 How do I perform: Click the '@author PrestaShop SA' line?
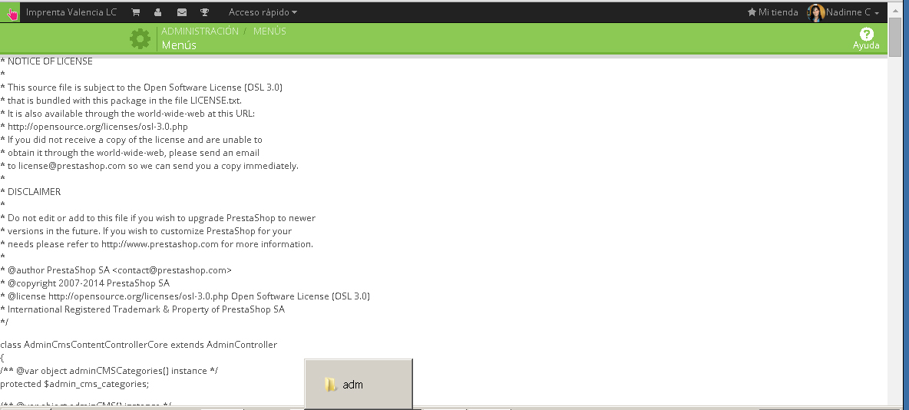(x=116, y=270)
